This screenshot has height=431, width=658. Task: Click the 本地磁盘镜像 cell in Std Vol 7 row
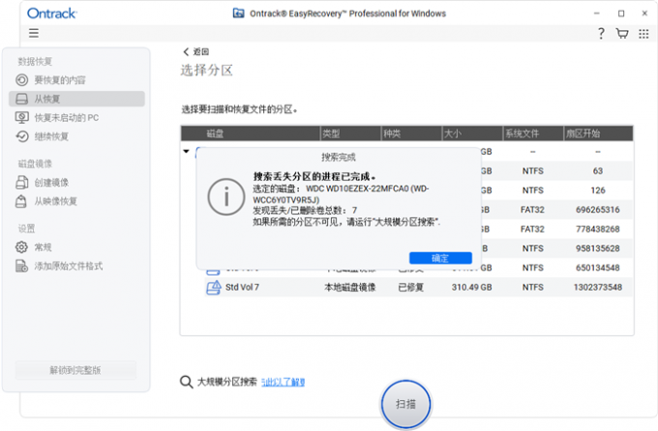350,287
